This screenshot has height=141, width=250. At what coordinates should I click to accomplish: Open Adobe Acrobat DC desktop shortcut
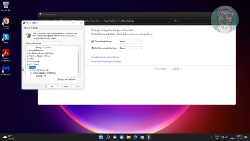pos(6,55)
